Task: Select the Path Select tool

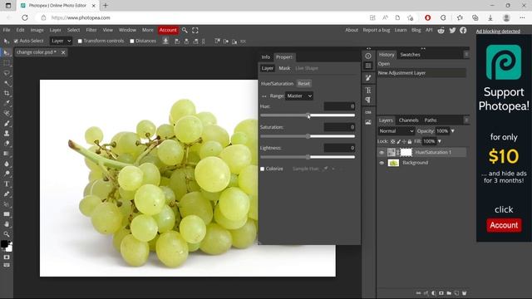Action: point(7,204)
